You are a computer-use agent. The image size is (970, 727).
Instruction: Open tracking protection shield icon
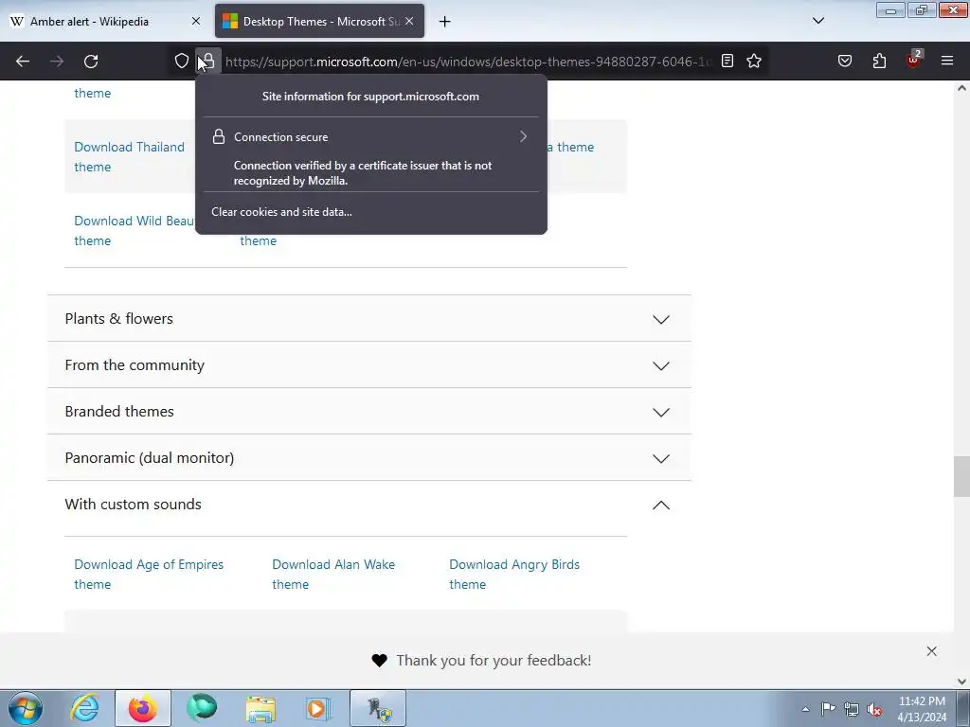point(181,61)
